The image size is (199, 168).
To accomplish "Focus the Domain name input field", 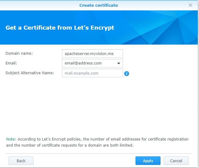I will (x=92, y=53).
